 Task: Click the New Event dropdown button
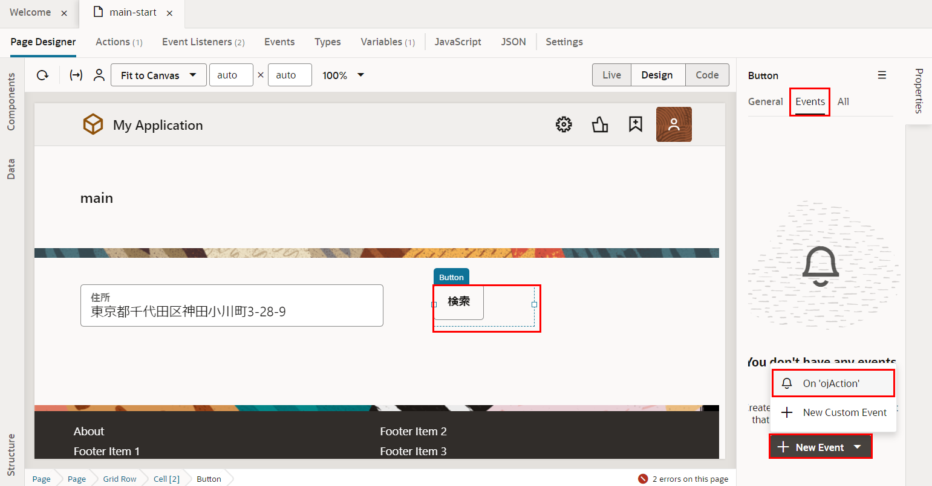820,447
